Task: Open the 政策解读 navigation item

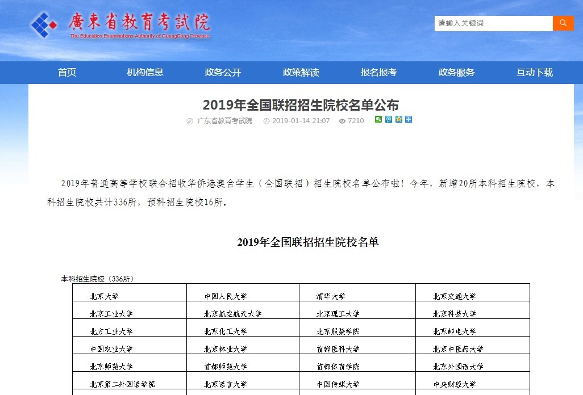Action: (301, 73)
